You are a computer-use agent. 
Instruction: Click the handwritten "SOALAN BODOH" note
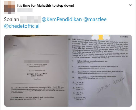(x=111, y=84)
